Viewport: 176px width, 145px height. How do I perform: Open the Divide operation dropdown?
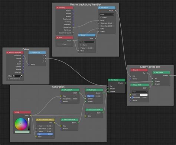tap(87, 42)
